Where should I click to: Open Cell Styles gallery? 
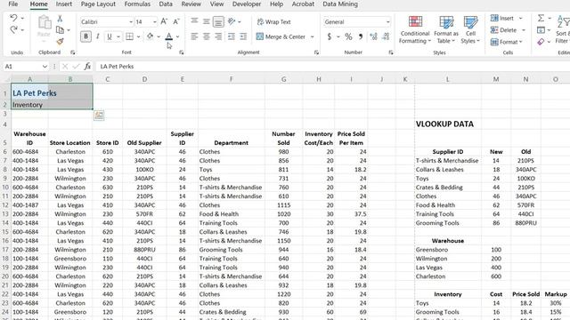[470, 30]
